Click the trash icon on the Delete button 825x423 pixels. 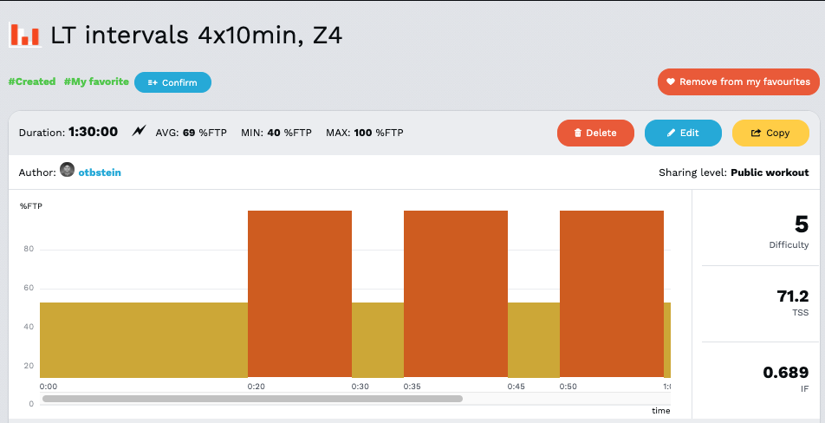(x=578, y=133)
